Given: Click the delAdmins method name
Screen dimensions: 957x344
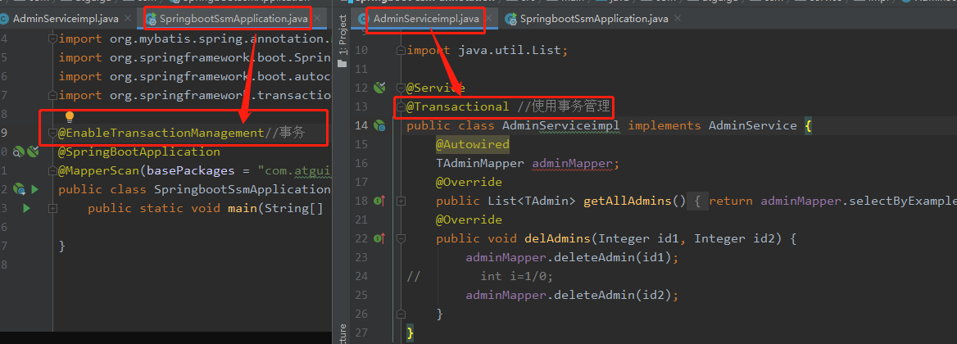Looking at the screenshot, I should [557, 238].
